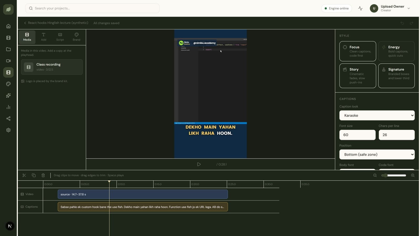Zoom out the timeline with minus magnifier
Screen dimensions: 420x236
coord(375,175)
